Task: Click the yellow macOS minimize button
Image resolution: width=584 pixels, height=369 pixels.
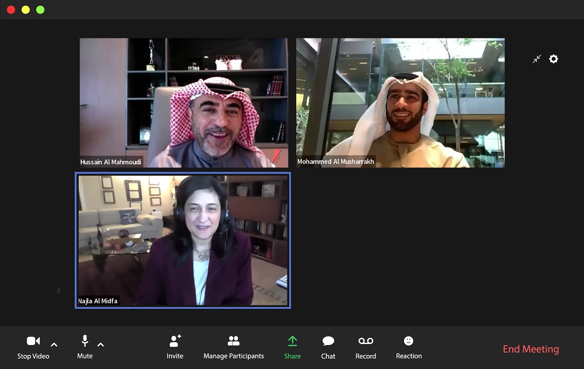Action: (x=26, y=10)
